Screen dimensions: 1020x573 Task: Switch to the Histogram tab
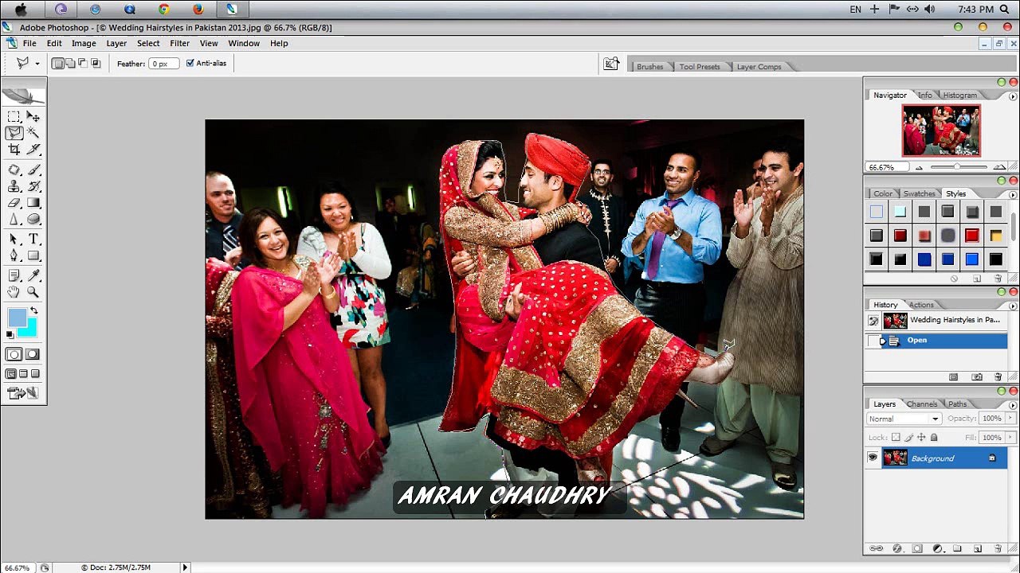959,95
